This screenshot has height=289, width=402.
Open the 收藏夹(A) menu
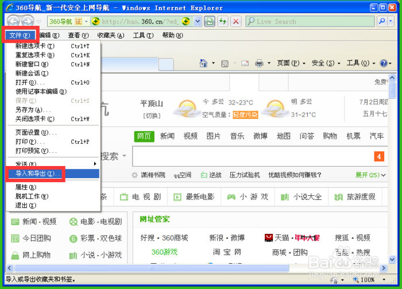(x=110, y=36)
